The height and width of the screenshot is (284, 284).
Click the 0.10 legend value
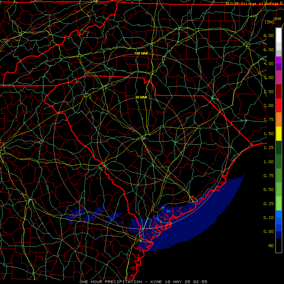(x=269, y=218)
